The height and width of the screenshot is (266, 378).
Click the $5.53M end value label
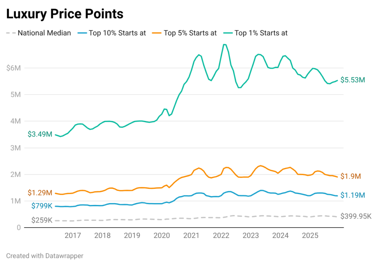point(353,80)
